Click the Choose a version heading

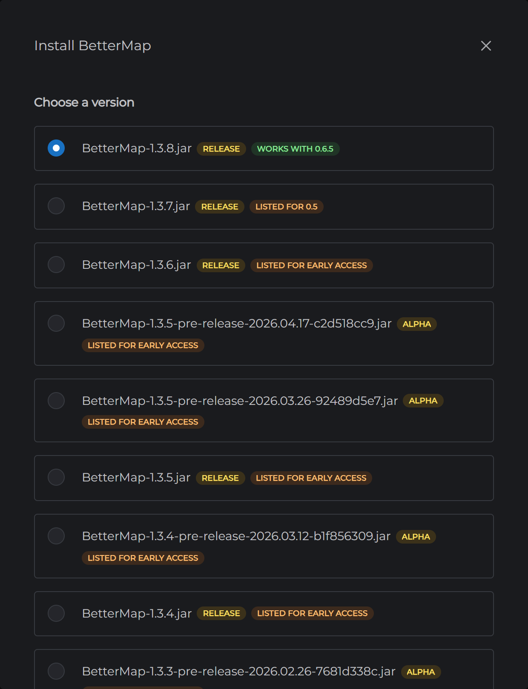pos(84,102)
